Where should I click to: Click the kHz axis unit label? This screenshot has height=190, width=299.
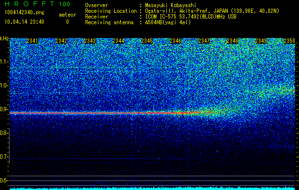coord(4,38)
